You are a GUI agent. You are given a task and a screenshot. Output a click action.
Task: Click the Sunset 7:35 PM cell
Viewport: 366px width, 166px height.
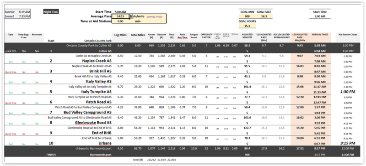(24, 16)
